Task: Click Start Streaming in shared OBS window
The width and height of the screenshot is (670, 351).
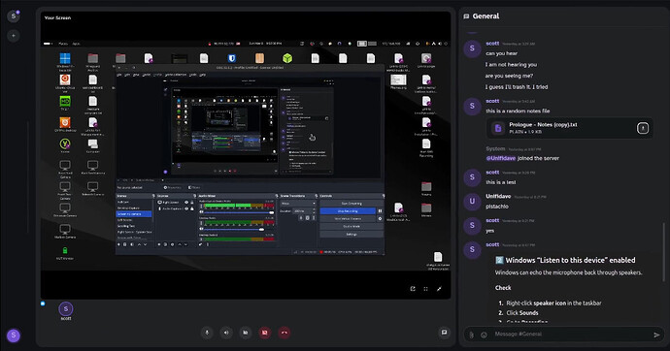Action: [x=352, y=204]
